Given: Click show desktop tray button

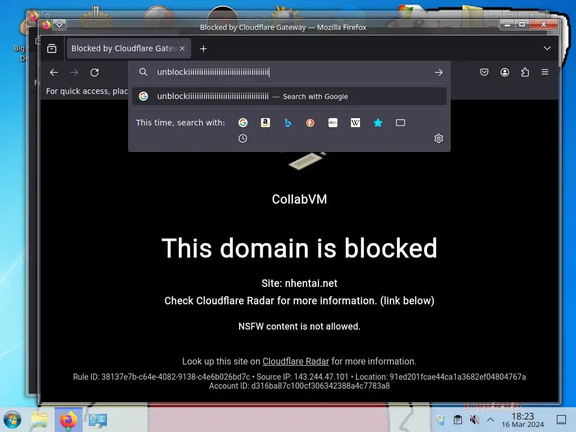Looking at the screenshot, I should coord(561,420).
